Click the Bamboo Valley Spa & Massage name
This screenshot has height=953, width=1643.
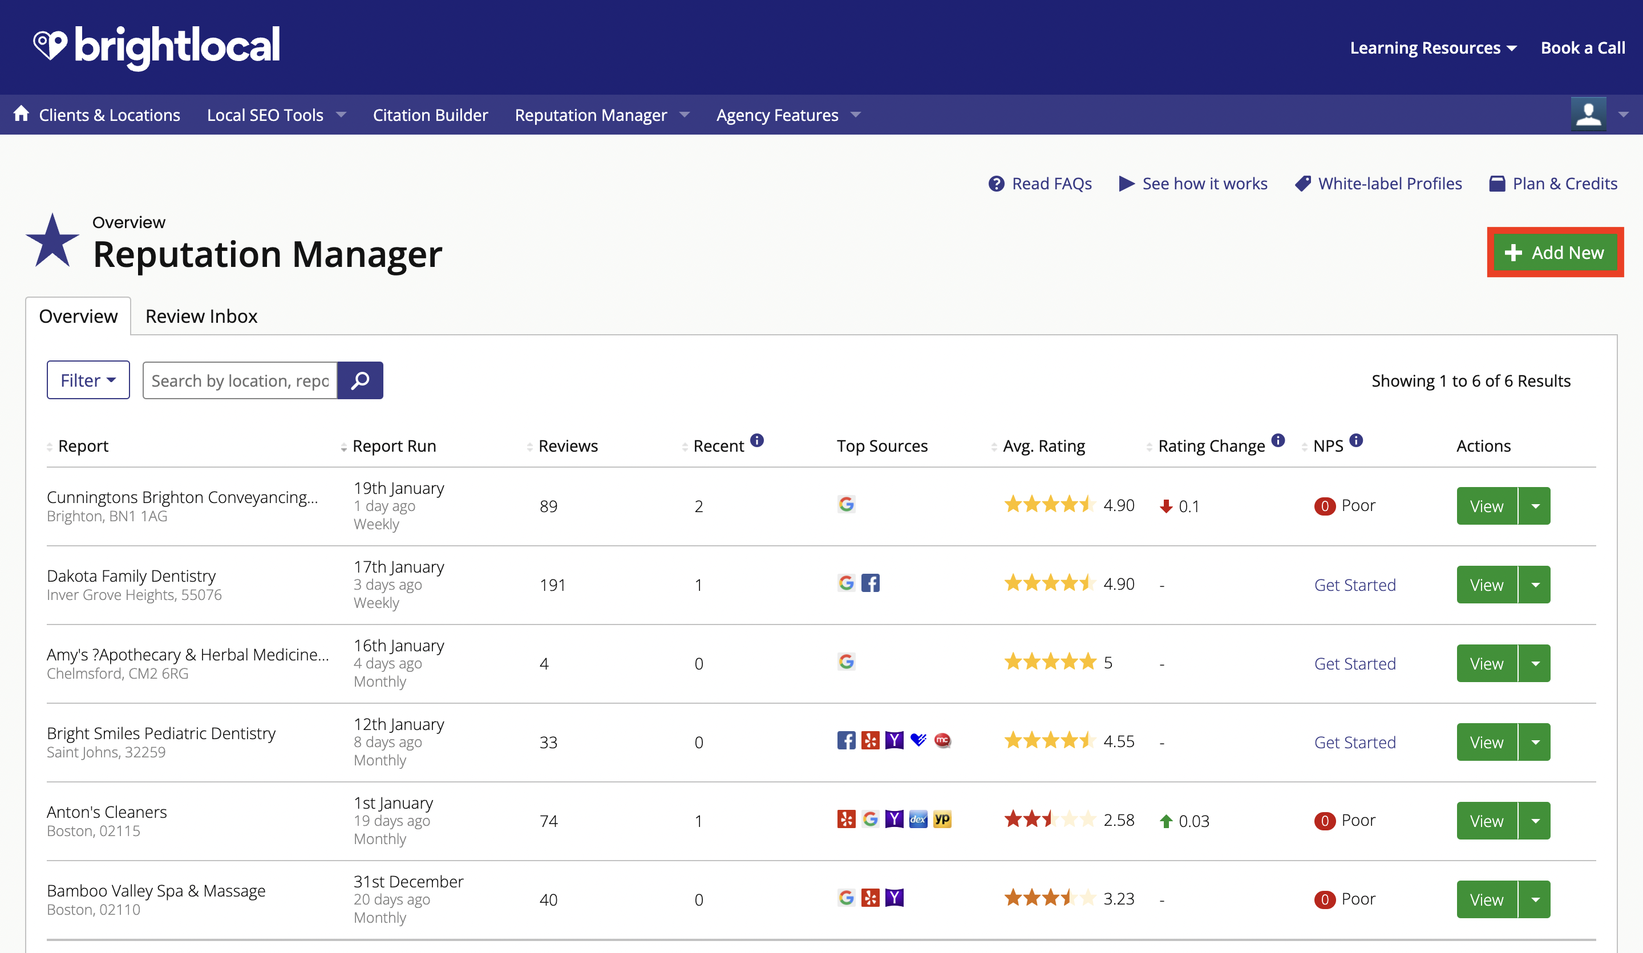pyautogui.click(x=156, y=890)
